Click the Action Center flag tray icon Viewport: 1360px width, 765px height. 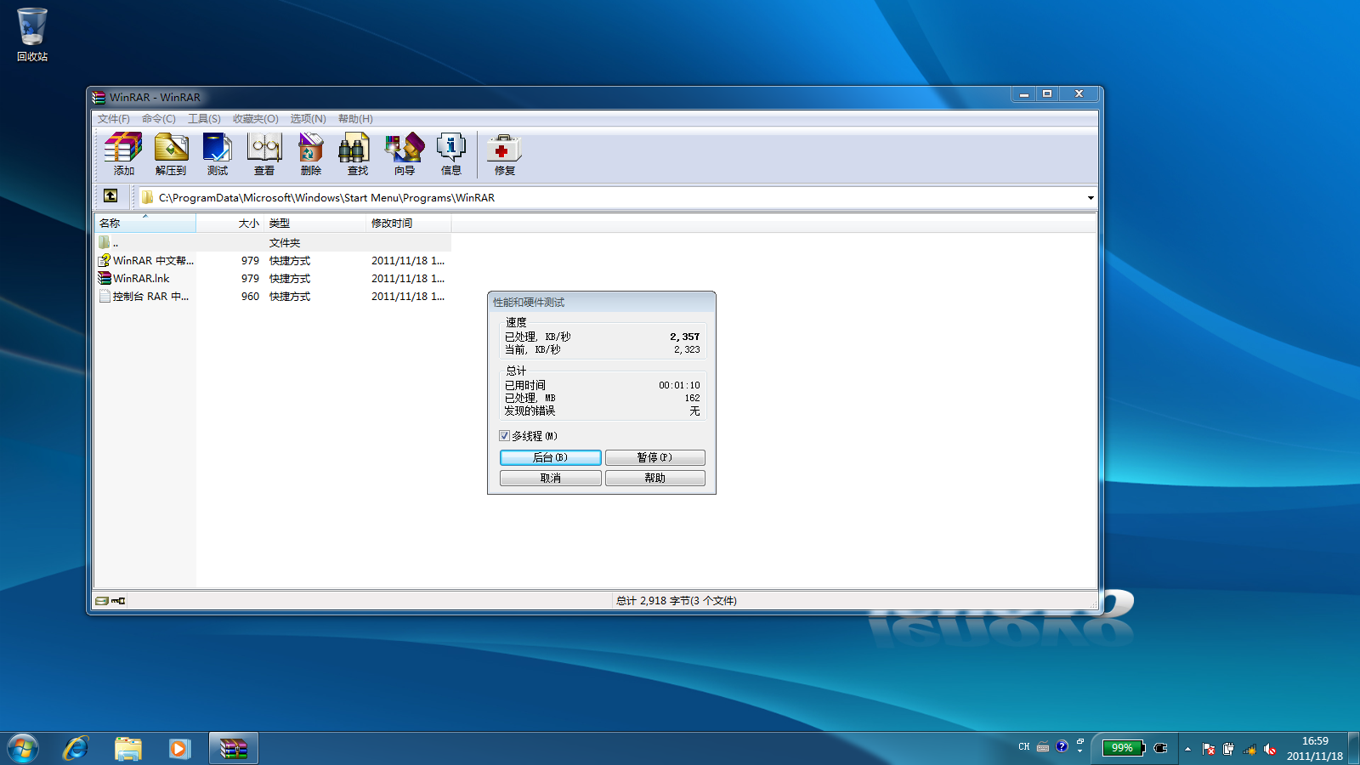1209,749
